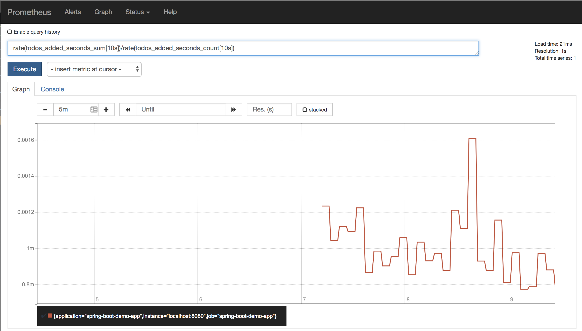582x331 pixels.
Task: Click the Until time range input field
Action: point(181,109)
